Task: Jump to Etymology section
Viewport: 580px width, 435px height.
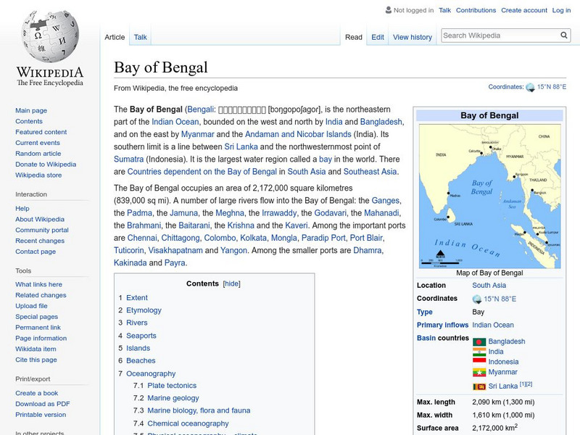Action: pyautogui.click(x=144, y=310)
